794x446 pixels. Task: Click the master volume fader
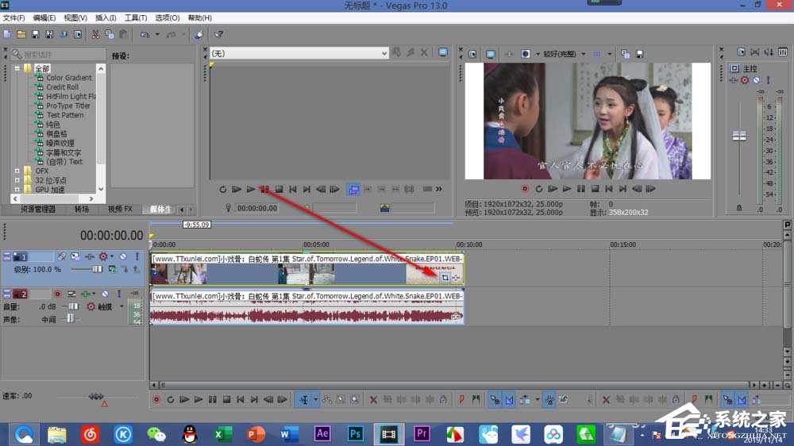coord(739,136)
